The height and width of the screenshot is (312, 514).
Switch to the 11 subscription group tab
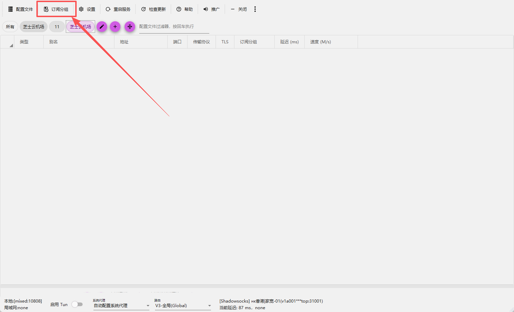click(57, 27)
